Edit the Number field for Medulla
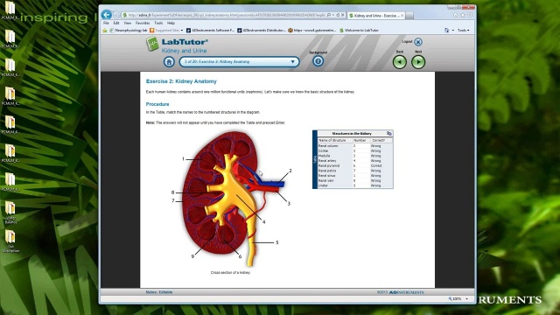 click(x=361, y=156)
